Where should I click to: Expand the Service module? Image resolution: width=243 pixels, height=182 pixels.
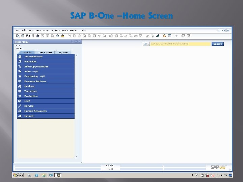[46, 106]
